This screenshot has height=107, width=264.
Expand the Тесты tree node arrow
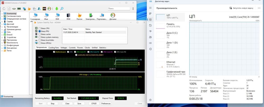[x=2, y=51]
